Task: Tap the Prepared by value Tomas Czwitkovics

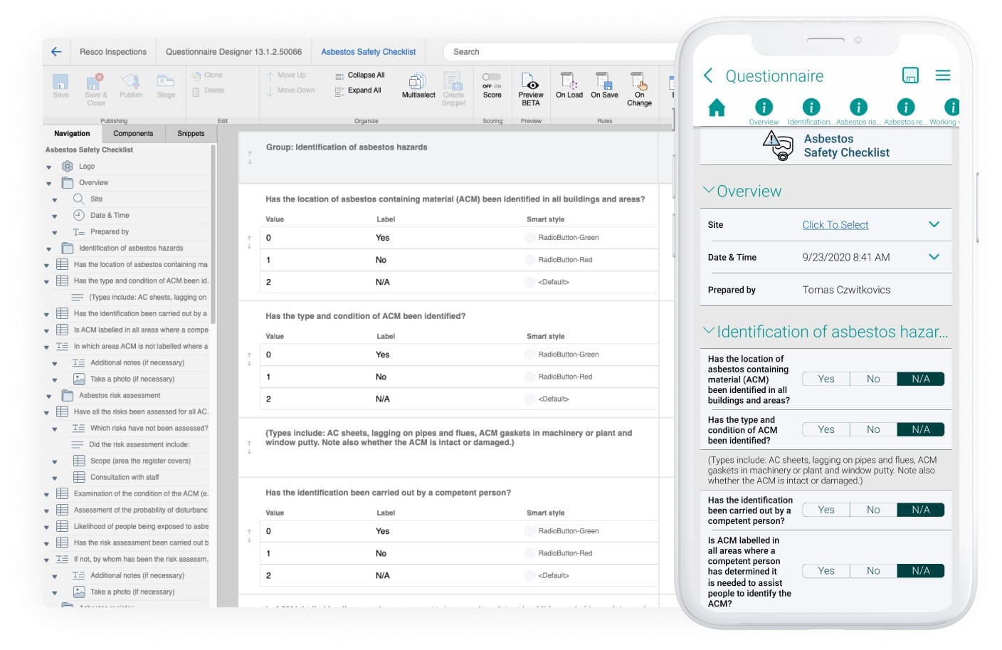Action: (846, 290)
